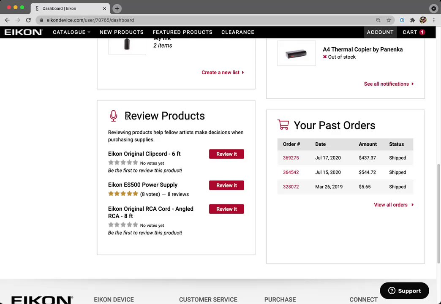This screenshot has height=304, width=441.
Task: Open the Cart with 1 item
Action: [x=414, y=32]
